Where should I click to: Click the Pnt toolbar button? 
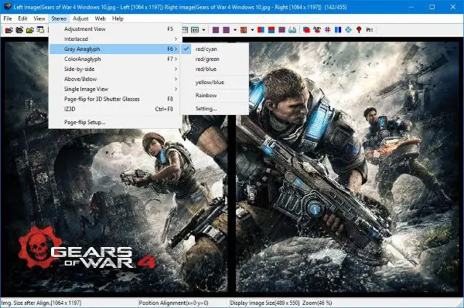[x=370, y=30]
